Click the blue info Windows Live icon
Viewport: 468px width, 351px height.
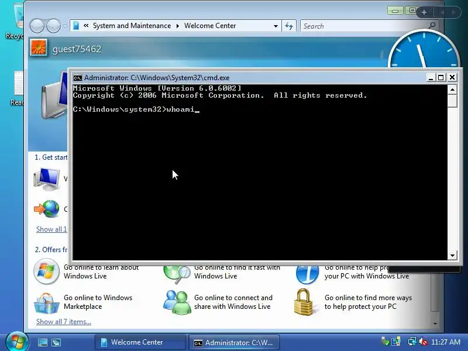click(308, 274)
